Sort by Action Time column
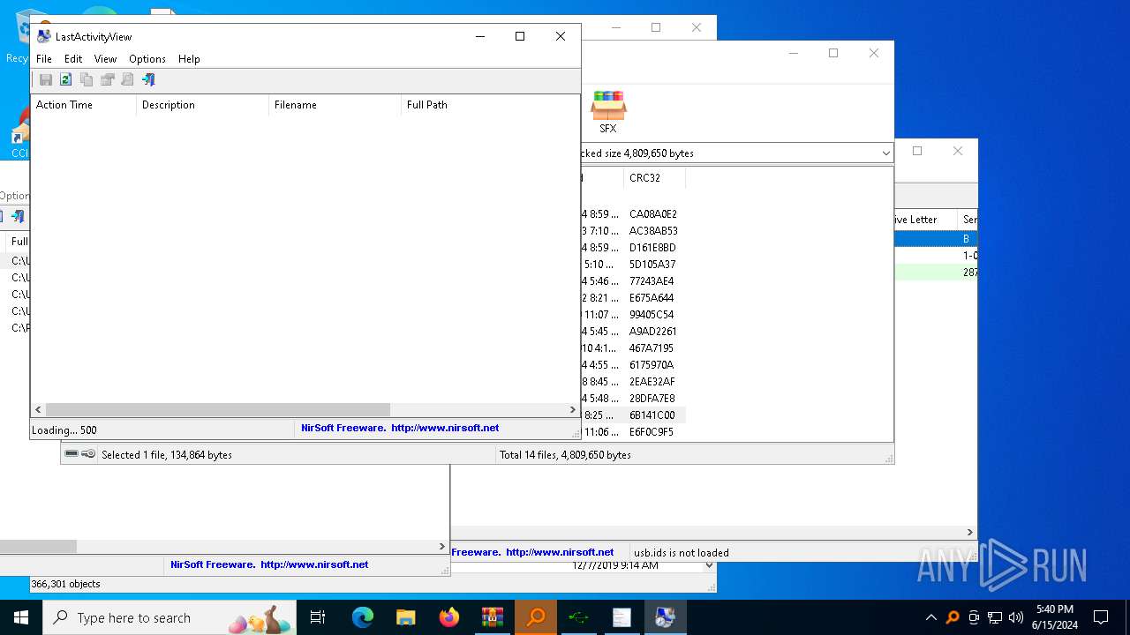Image resolution: width=1130 pixels, height=635 pixels. click(x=83, y=105)
